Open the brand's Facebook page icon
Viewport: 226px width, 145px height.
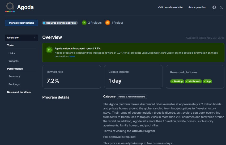point(214,7)
